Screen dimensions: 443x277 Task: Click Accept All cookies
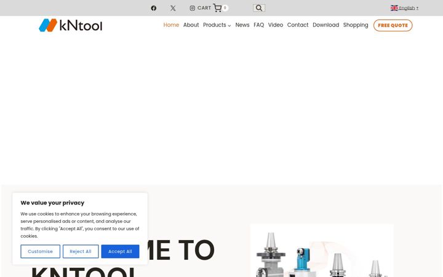[120, 251]
